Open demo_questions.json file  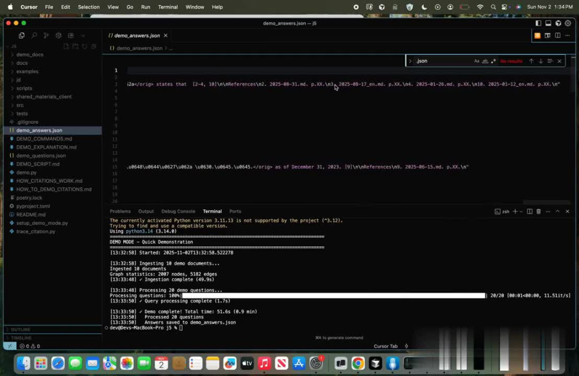[41, 156]
